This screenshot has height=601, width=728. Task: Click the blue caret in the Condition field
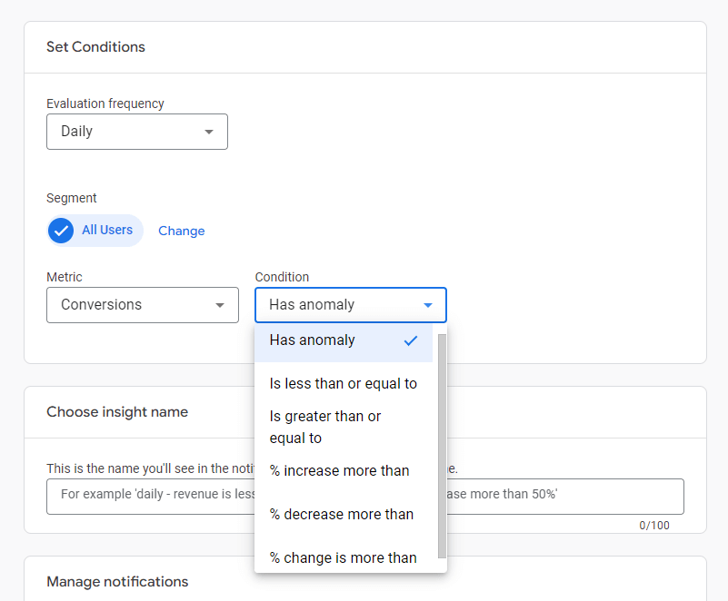[428, 305]
